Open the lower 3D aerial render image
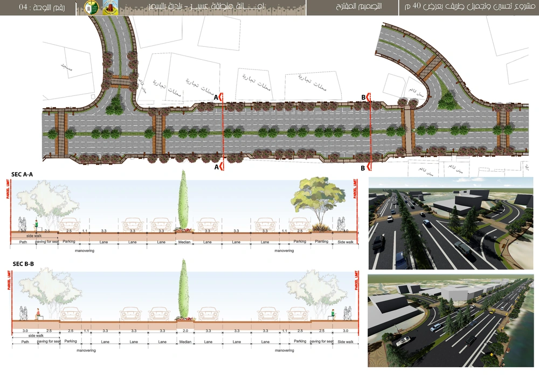 [450, 320]
